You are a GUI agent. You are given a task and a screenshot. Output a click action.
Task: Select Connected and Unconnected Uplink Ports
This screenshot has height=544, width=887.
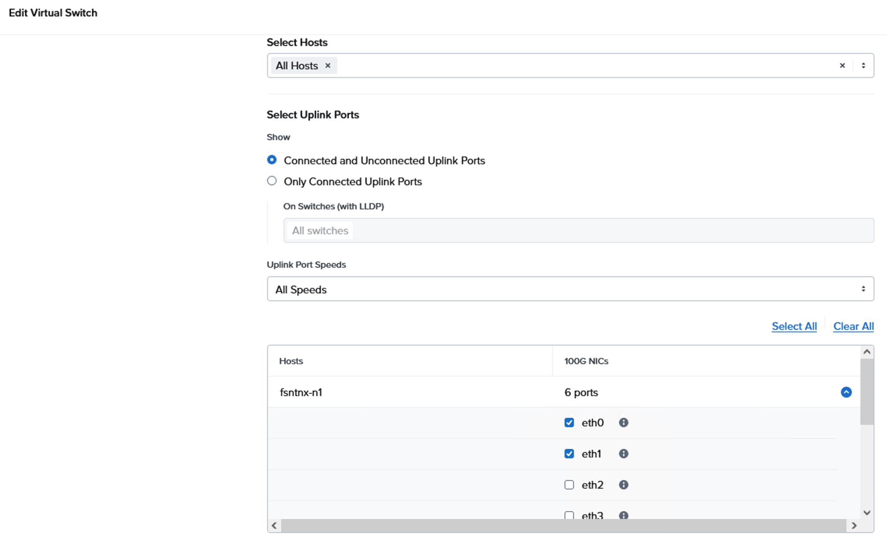tap(272, 160)
